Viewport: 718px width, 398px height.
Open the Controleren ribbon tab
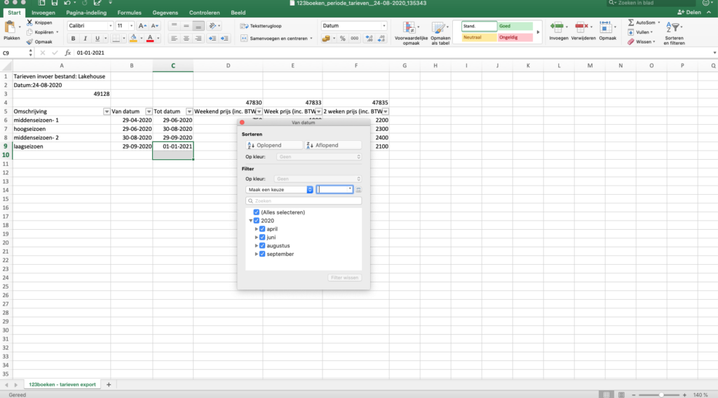pyautogui.click(x=204, y=13)
